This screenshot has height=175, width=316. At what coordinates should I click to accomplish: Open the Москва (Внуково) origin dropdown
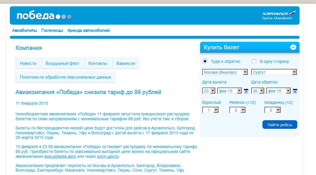(x=225, y=72)
